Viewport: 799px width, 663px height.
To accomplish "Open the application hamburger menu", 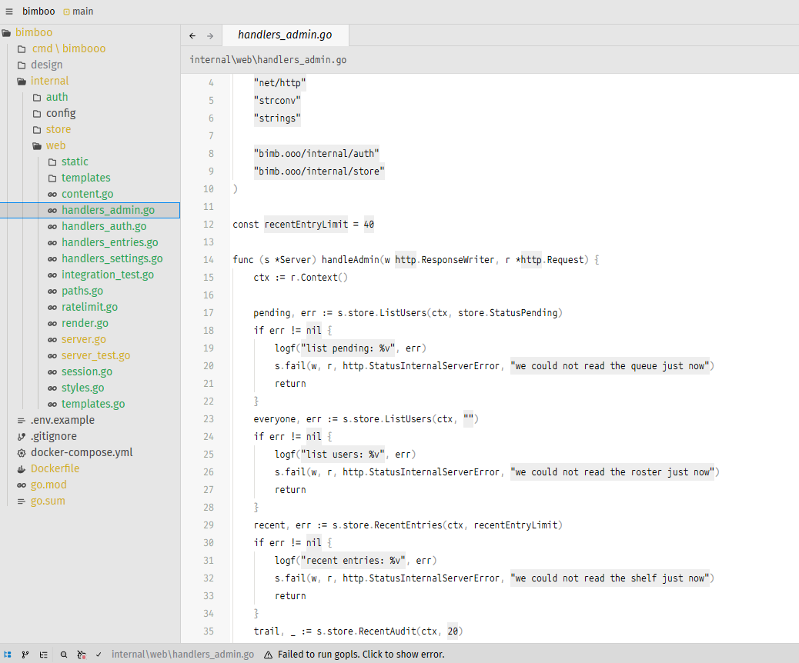I will pyautogui.click(x=9, y=12).
